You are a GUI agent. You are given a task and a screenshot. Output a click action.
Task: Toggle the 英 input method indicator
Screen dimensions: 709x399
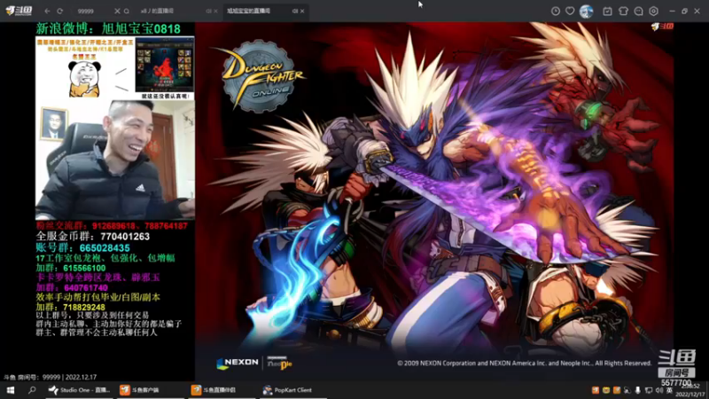(670, 390)
